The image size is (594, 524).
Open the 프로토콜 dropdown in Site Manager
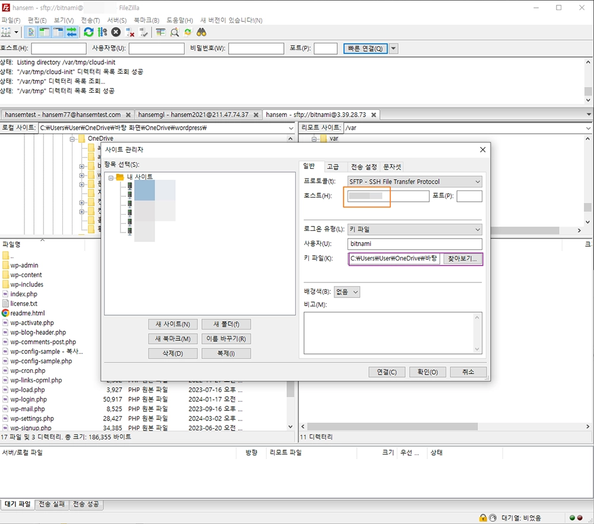point(415,181)
